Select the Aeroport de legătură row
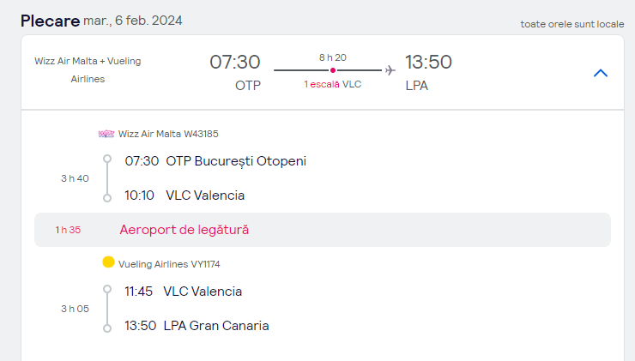 [323, 230]
